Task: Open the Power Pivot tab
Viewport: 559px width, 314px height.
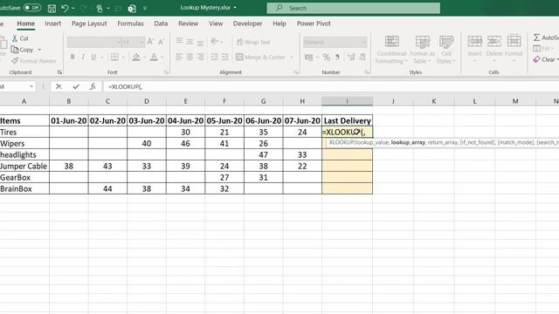Action: (314, 24)
